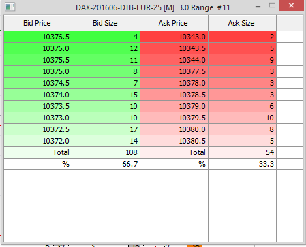The image size is (306, 247).
Task: Click the Bid Price column header
Action: (x=37, y=23)
